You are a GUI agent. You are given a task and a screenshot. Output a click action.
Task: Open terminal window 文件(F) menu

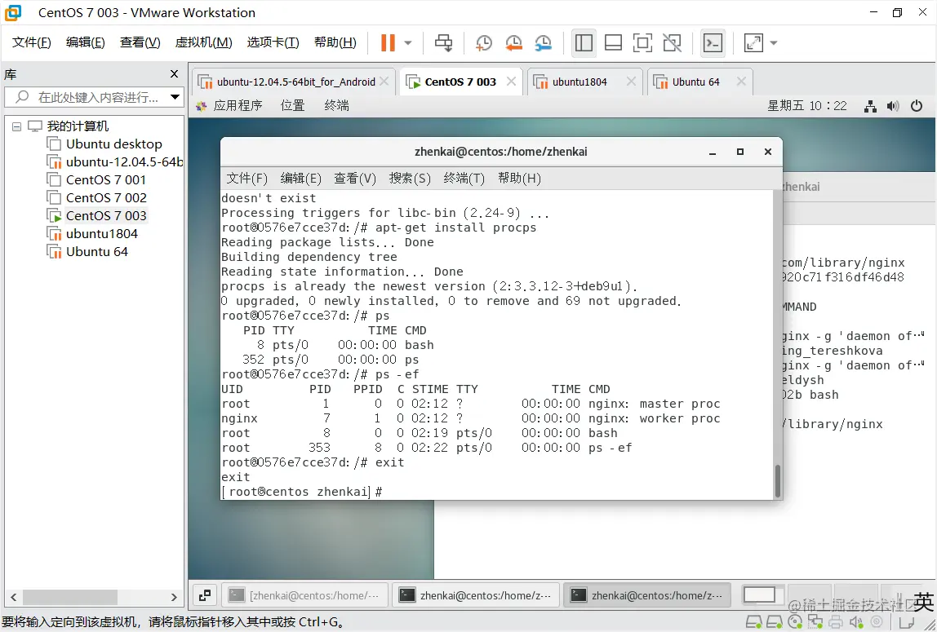[246, 179]
